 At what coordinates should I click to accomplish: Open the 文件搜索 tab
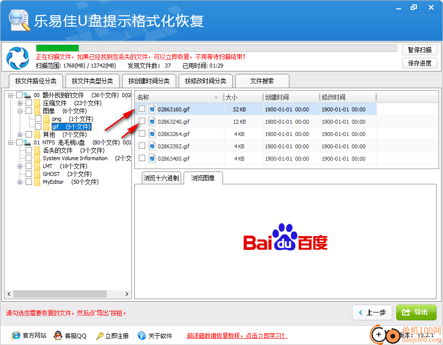pos(262,81)
